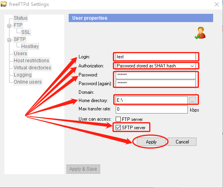This screenshot has height=188, width=223.
Task: Select SFTP in settings tree
Action: 20,39
